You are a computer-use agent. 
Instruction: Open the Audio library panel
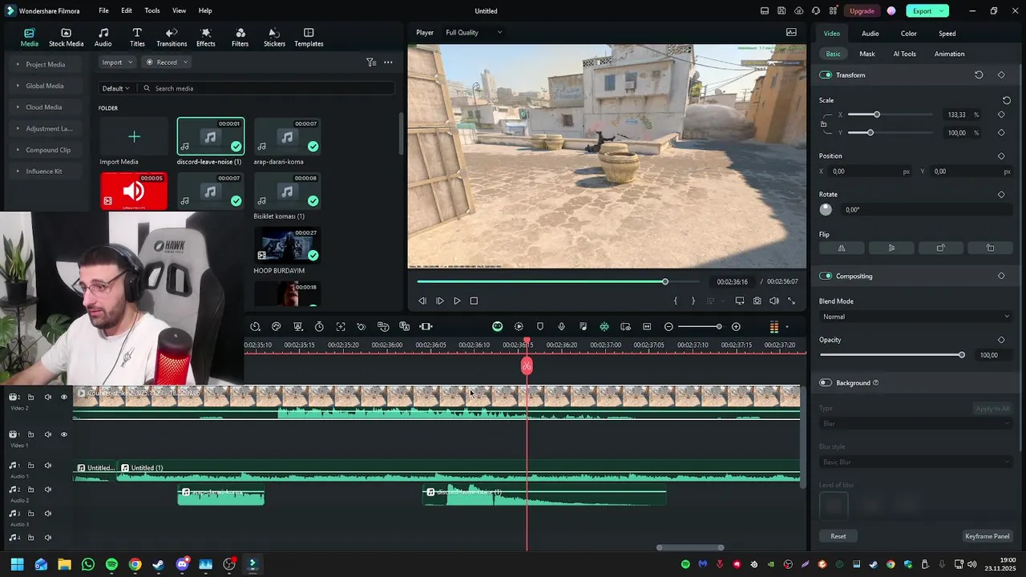tap(103, 38)
